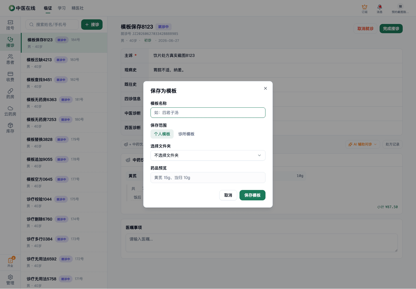This screenshot has width=416, height=289.
Task: Switch to the 学习 top tab
Action: coord(62,8)
